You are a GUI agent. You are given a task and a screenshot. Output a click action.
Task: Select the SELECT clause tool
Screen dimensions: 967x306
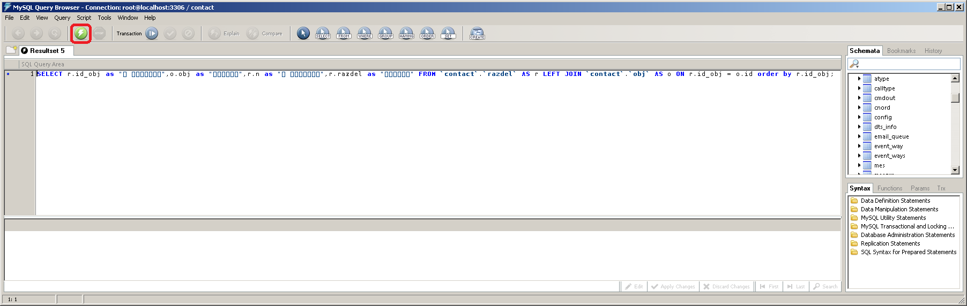coord(323,34)
